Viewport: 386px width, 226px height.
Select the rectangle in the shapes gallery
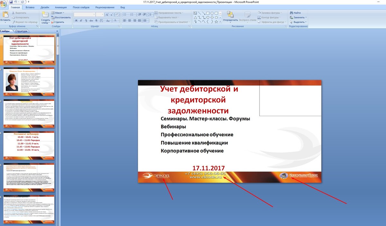coord(208,13)
